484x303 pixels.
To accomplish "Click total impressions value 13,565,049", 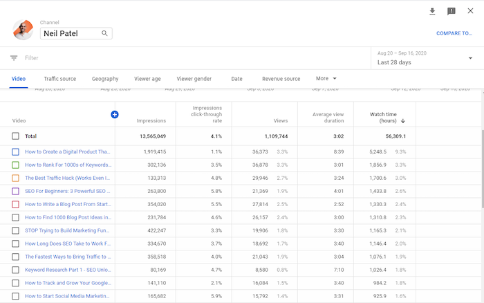I will (153, 136).
